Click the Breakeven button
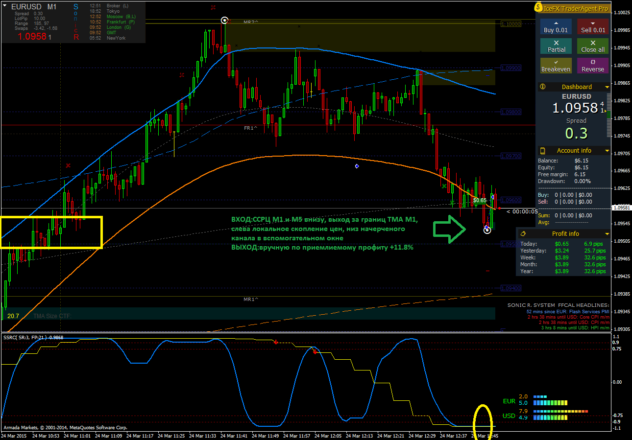Image resolution: width=632 pixels, height=440 pixels. [556, 66]
